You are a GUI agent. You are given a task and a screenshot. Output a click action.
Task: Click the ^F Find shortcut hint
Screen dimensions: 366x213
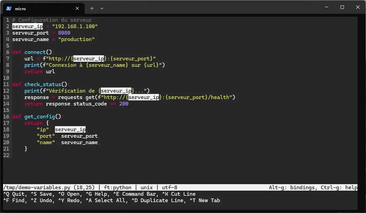tap(14, 200)
